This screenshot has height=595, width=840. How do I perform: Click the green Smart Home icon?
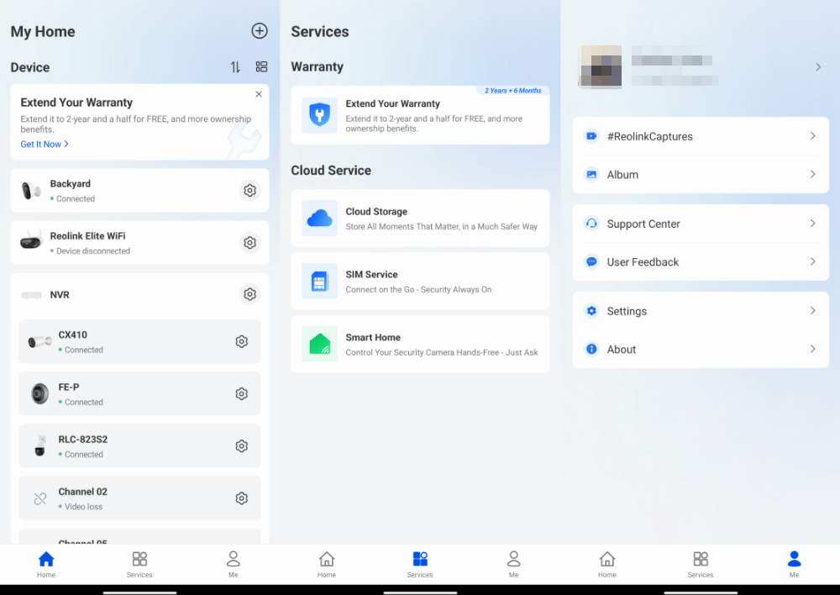[x=319, y=344]
